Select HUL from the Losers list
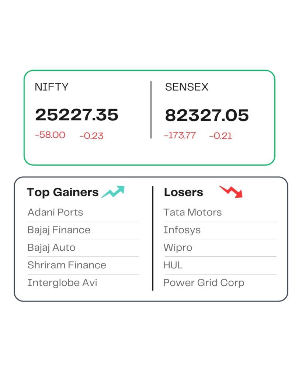Image resolution: width=302 pixels, height=377 pixels. click(173, 265)
